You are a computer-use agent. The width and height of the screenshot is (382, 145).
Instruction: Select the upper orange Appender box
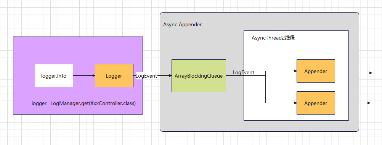(316, 71)
